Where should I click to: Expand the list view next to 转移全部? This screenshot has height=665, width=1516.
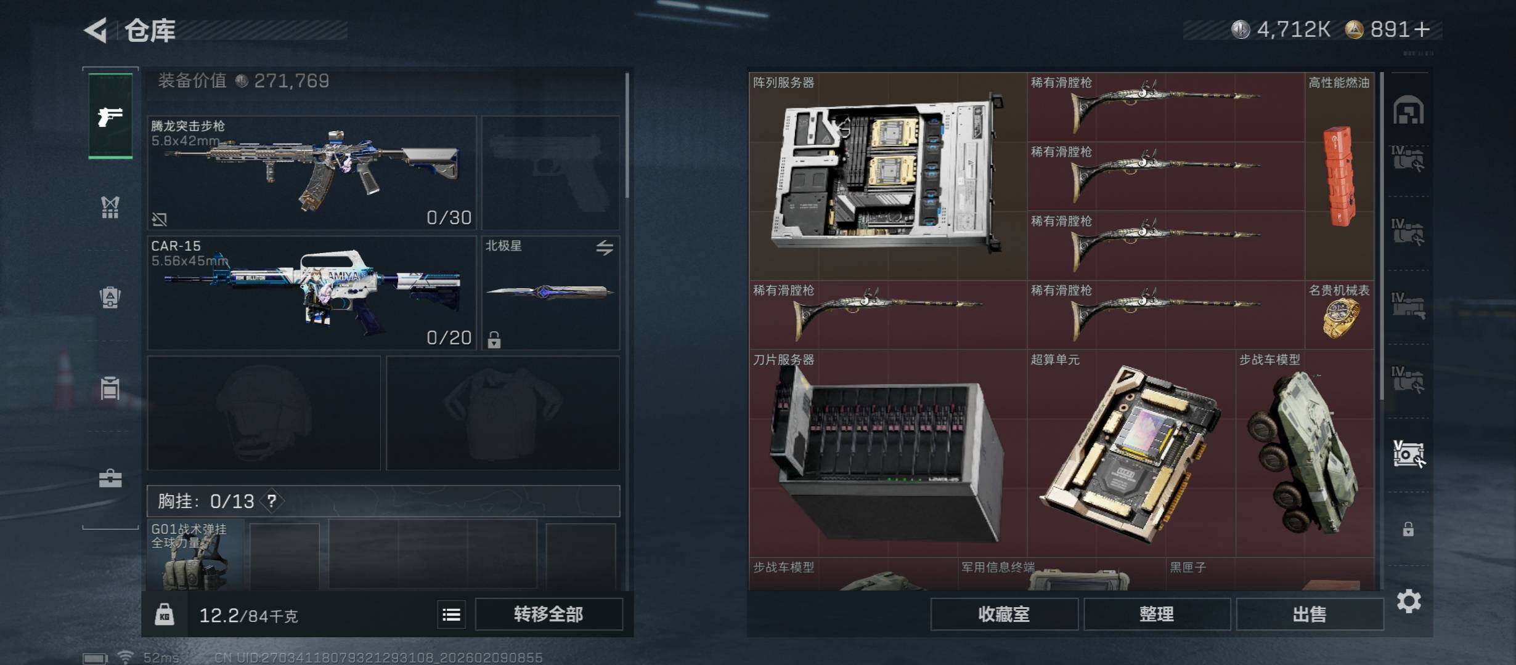coord(451,615)
